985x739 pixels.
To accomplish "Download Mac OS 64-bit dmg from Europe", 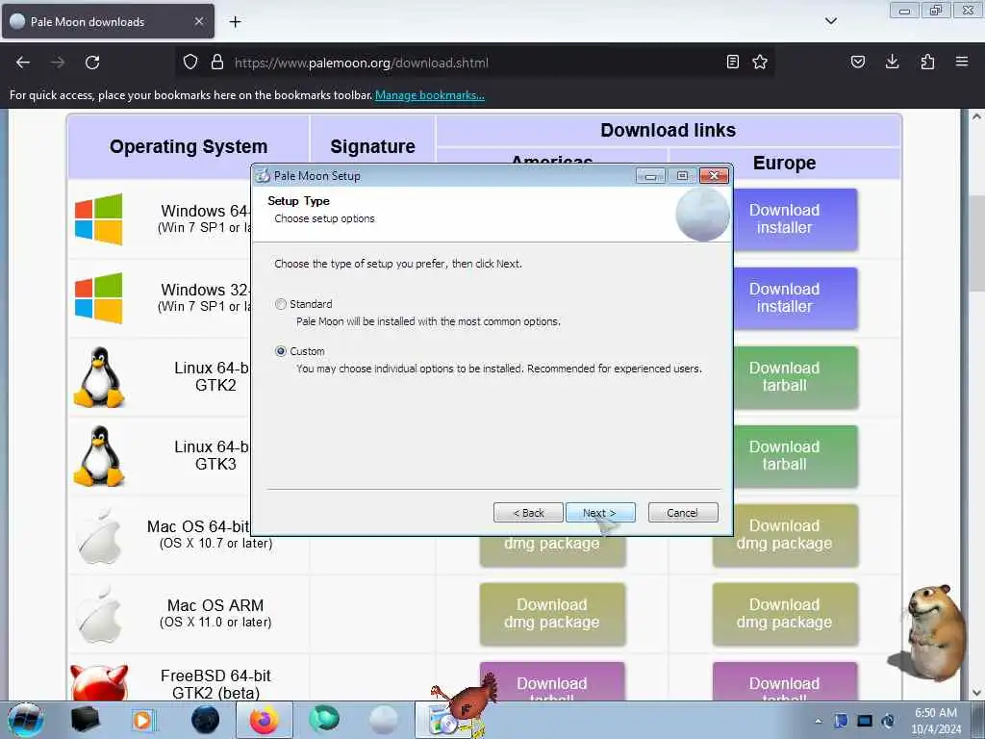I will [785, 535].
